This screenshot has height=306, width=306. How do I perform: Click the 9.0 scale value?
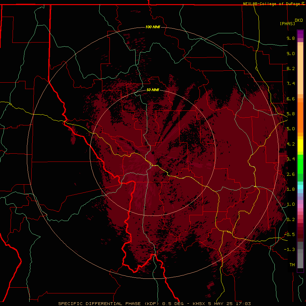click(291, 53)
